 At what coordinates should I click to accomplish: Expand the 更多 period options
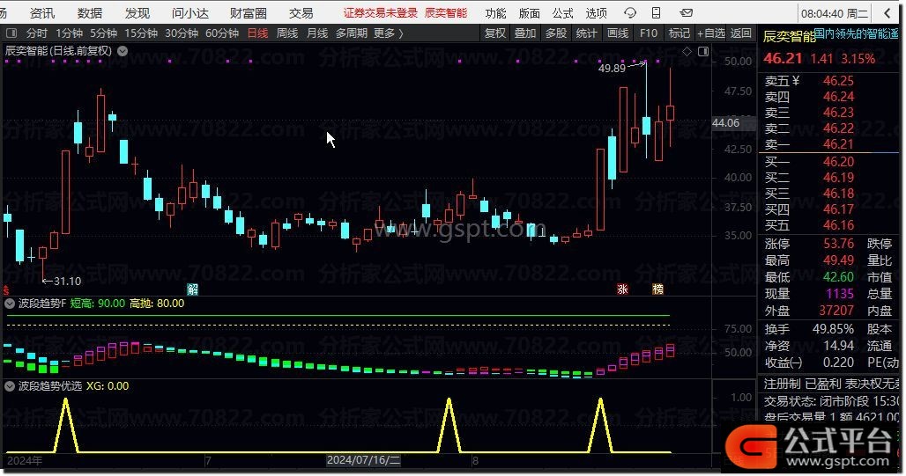click(389, 33)
